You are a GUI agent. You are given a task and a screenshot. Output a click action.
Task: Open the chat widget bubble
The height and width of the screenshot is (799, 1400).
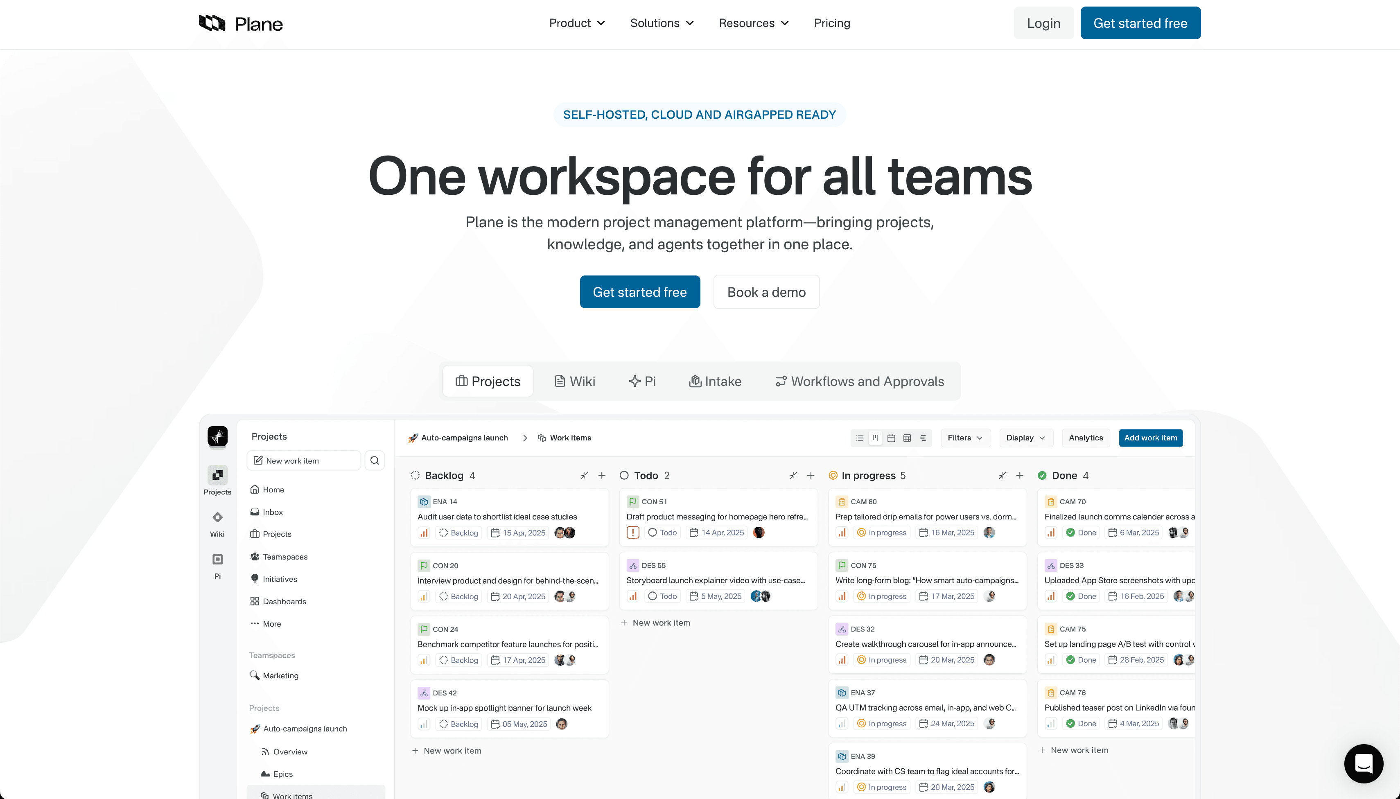click(1364, 763)
